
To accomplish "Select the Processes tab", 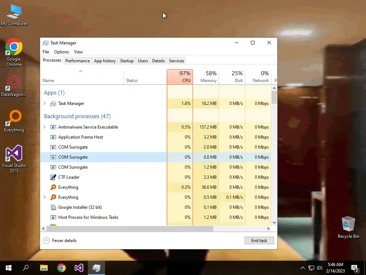I will tap(52, 60).
